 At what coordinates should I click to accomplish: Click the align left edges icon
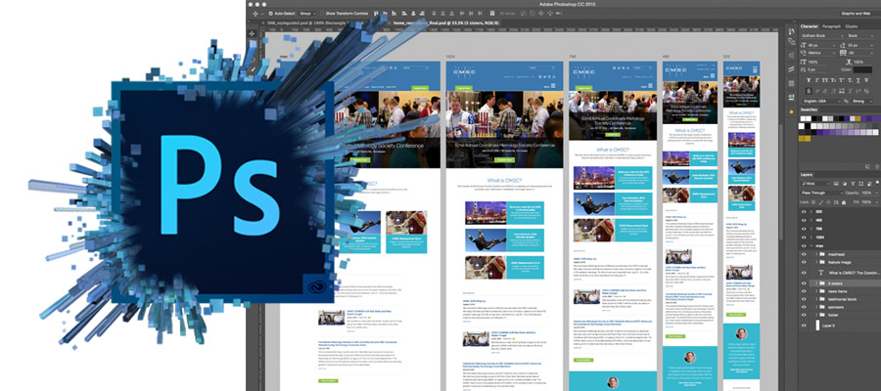click(x=404, y=14)
